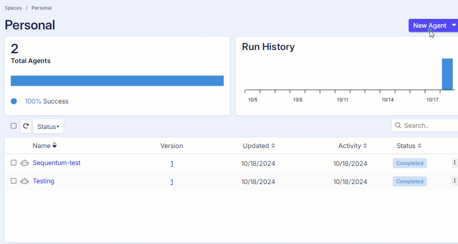Viewport: 458px width, 244px height.
Task: Sort by the Updated column sort icon
Action: tap(273, 146)
